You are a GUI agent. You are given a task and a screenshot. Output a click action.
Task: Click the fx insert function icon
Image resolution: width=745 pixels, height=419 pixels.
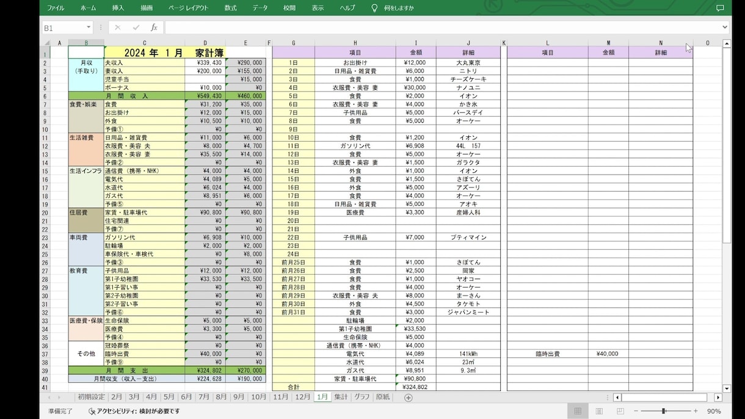[x=154, y=27]
